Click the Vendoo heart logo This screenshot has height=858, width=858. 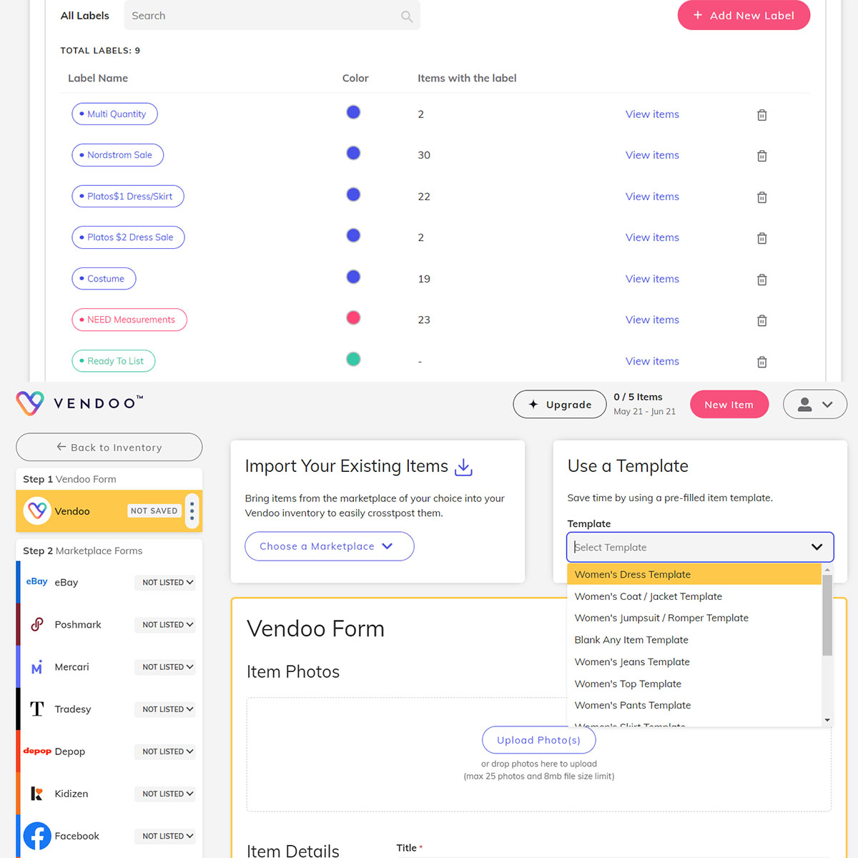(x=30, y=403)
